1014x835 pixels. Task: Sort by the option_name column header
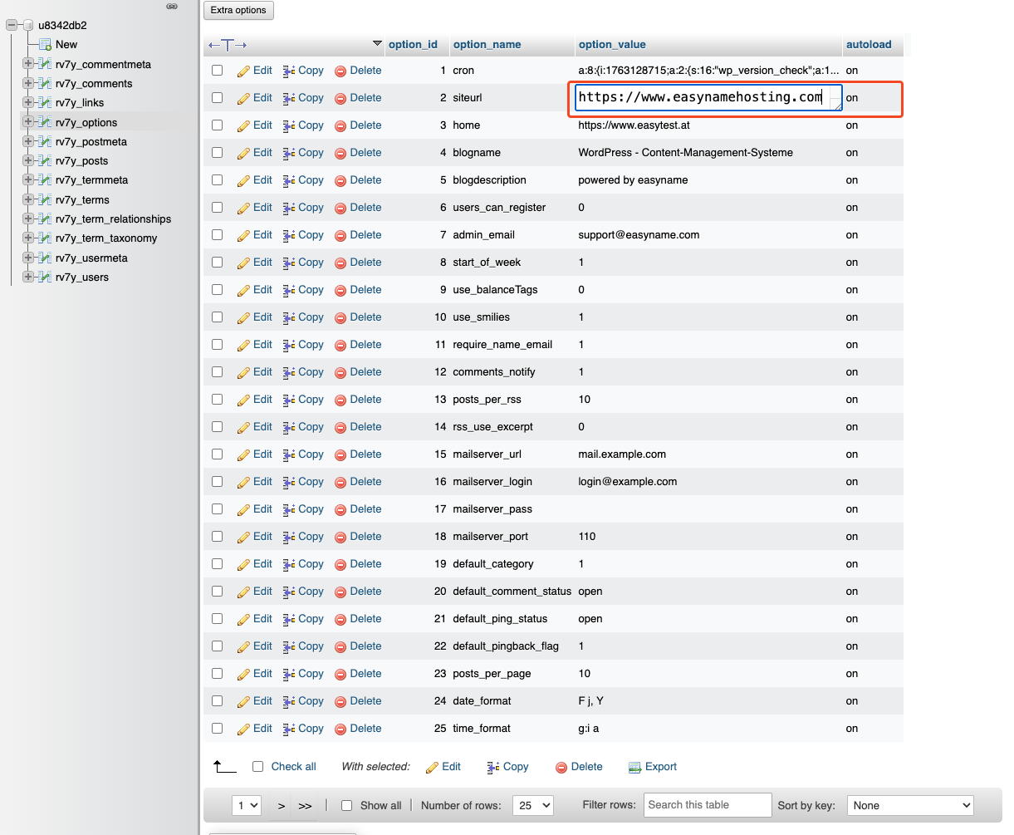pyautogui.click(x=487, y=45)
